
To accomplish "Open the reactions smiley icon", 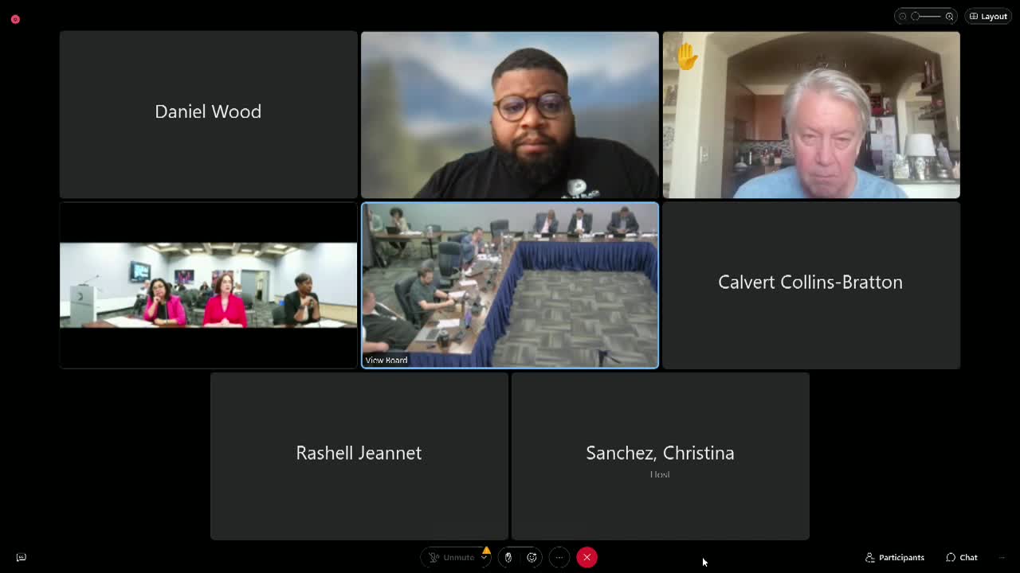I will click(532, 557).
